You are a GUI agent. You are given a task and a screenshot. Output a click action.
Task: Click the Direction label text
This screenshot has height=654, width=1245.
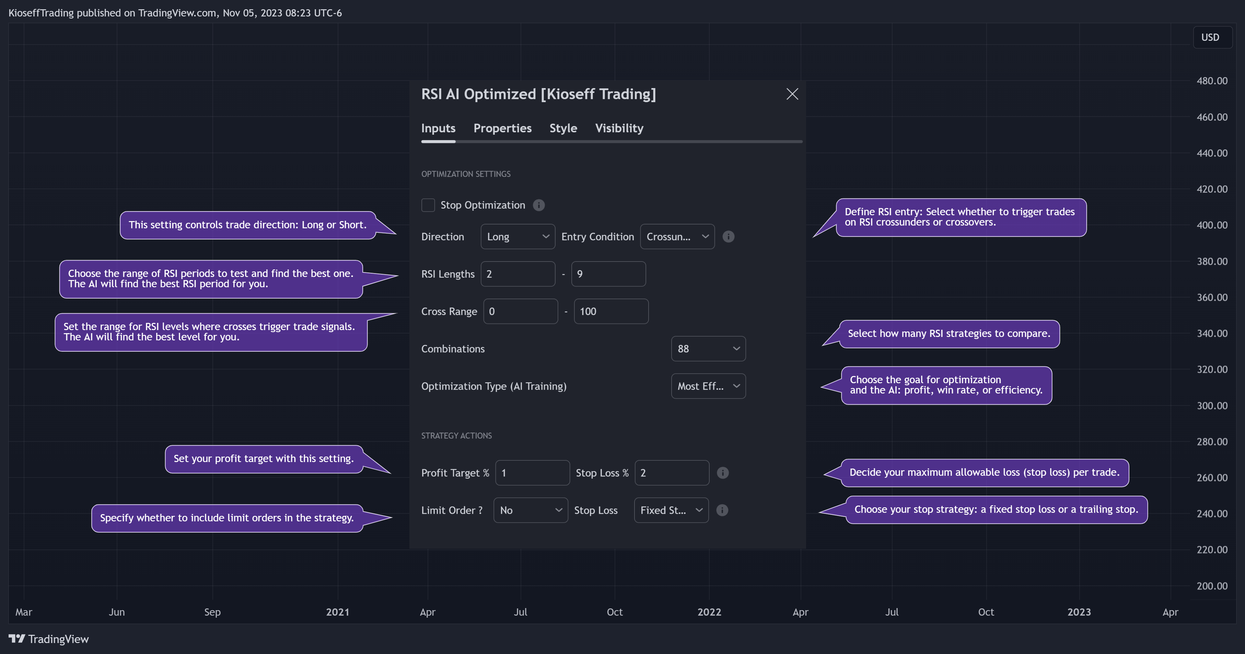[x=443, y=237]
